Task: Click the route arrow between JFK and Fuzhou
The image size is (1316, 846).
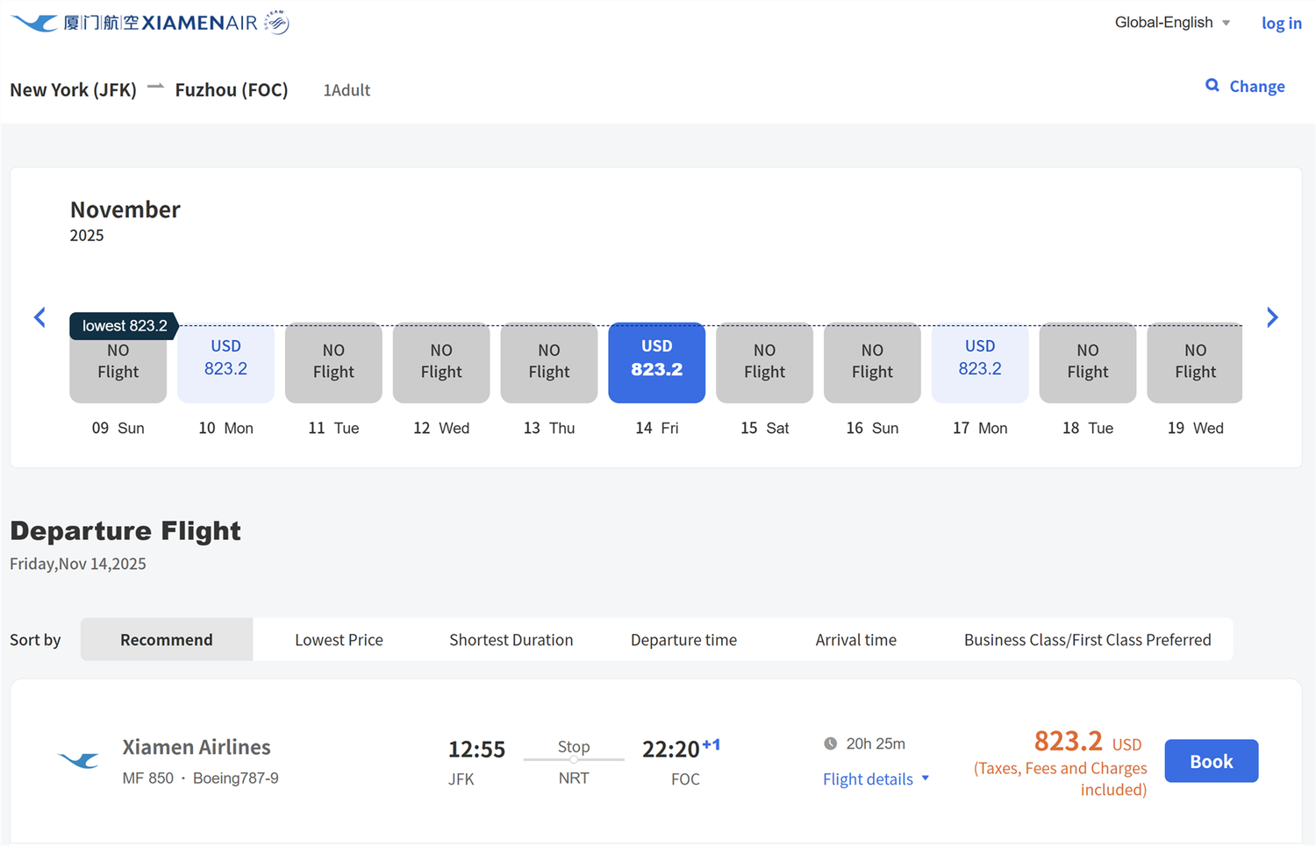Action: click(x=155, y=87)
